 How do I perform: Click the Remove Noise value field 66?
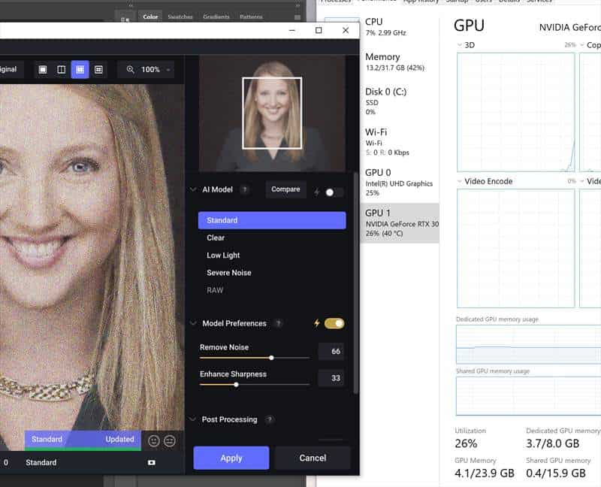pyautogui.click(x=331, y=351)
